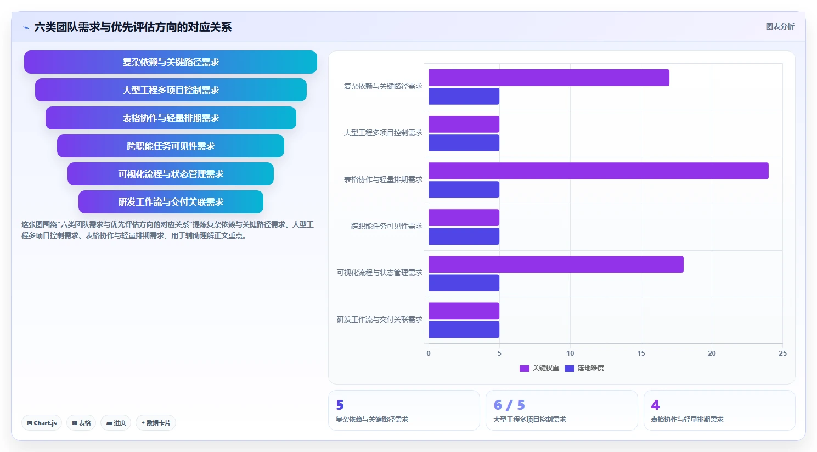Click the purple 关键权重 bar for 跨职能任务可见性需求
The width and height of the screenshot is (817, 452).
[x=464, y=217]
